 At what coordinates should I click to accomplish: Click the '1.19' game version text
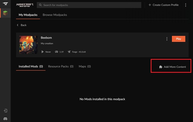(x=62, y=52)
